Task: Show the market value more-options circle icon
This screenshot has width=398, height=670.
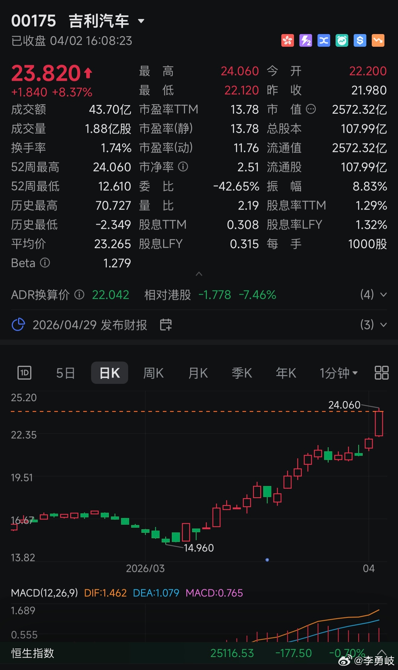Action: (311, 109)
